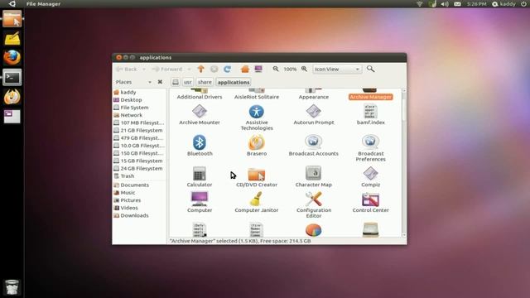Zoom out the icon view
530x298 pixels.
(x=276, y=69)
